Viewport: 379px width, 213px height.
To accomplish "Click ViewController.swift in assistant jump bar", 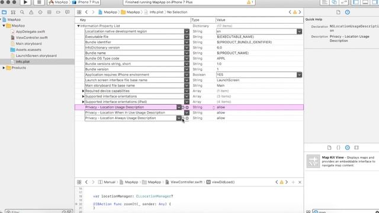I will 184,182.
